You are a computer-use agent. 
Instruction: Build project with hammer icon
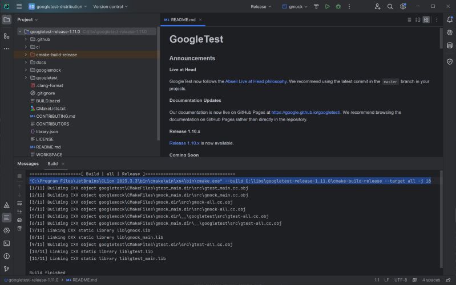coord(316,6)
